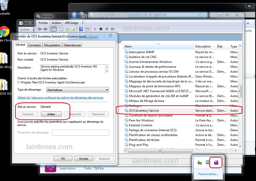
Task: Click the purple OCS Inventory tray icon
Action: [x=216, y=163]
